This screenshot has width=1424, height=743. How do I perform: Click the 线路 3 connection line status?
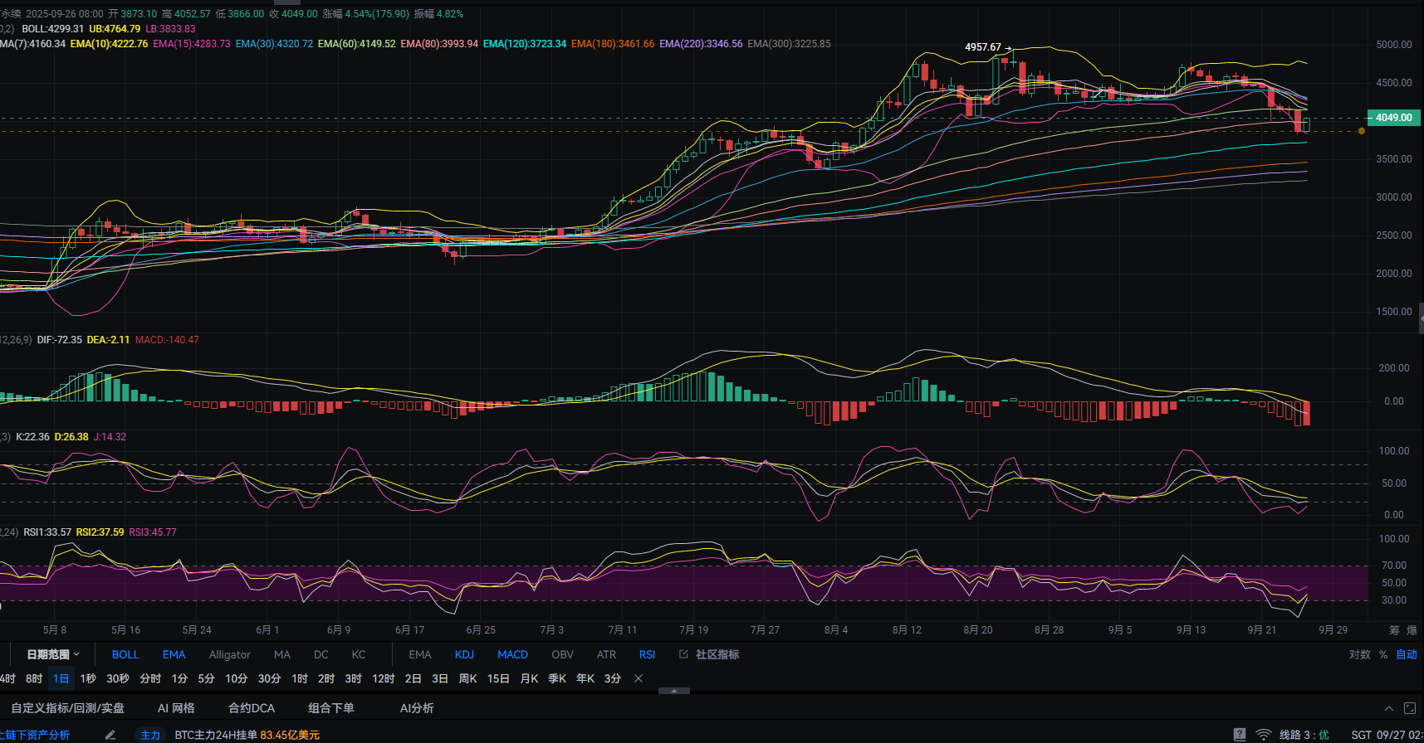tap(1304, 735)
